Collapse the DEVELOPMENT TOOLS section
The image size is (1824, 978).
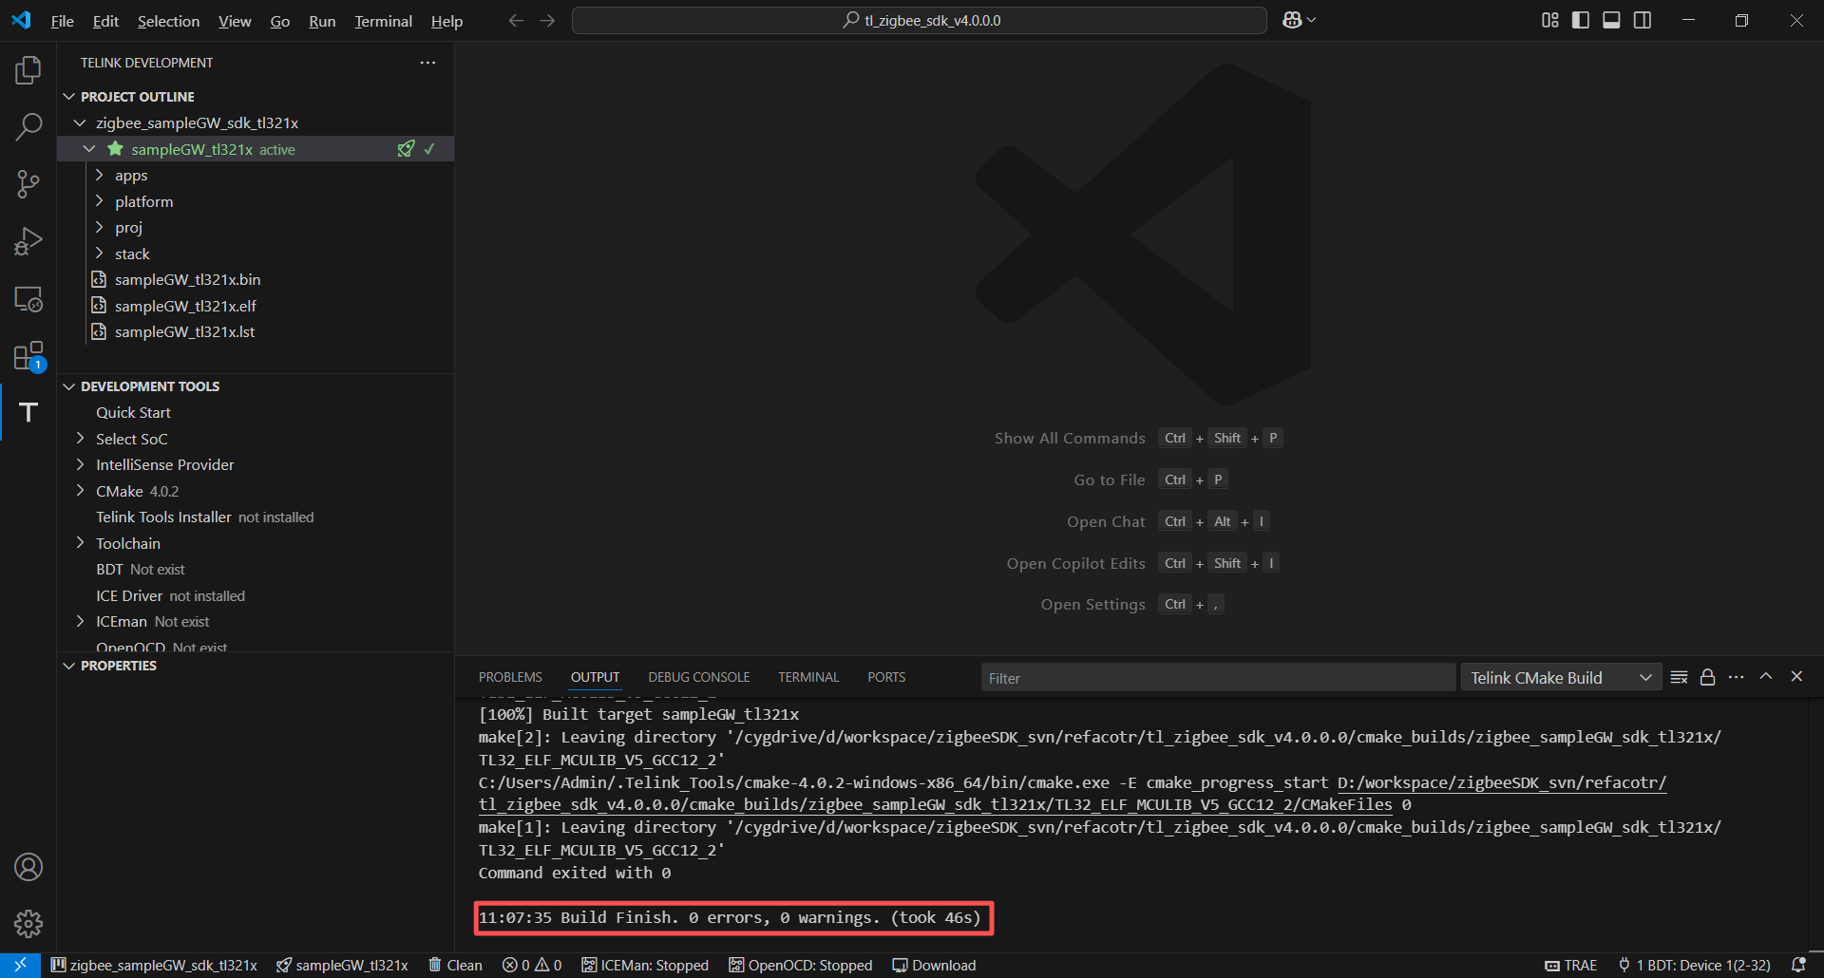click(x=68, y=386)
